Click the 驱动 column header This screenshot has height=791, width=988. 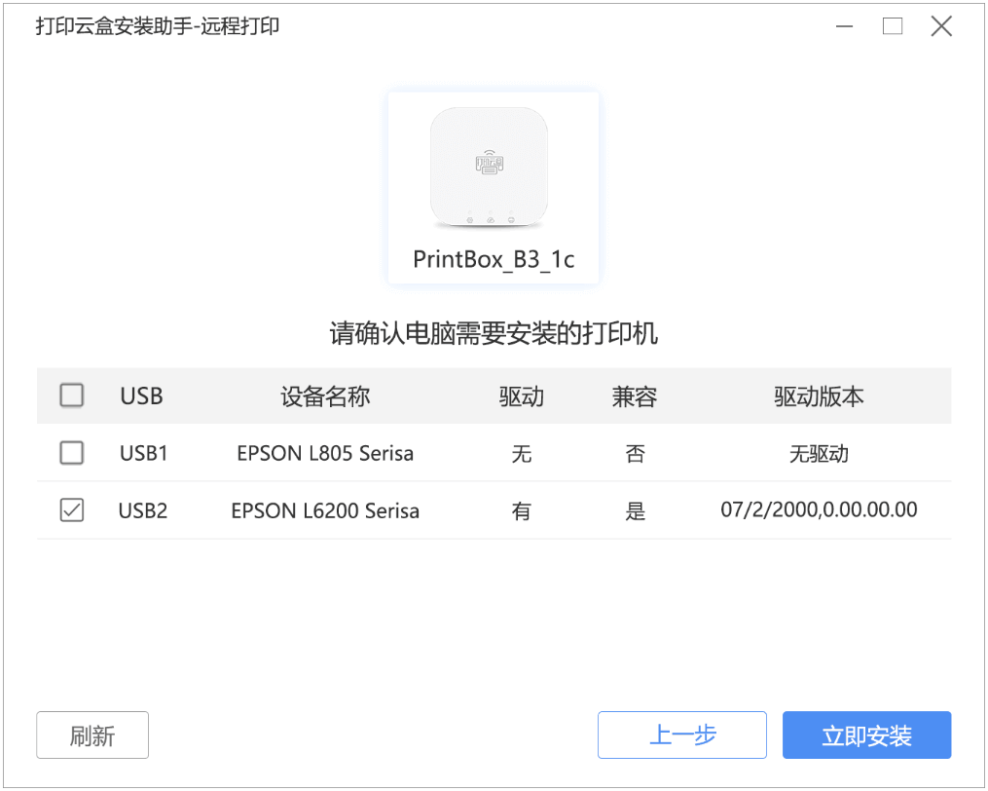pyautogui.click(x=521, y=396)
